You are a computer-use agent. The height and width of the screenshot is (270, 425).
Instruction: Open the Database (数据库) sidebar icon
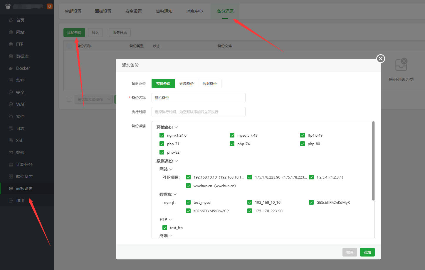(x=11, y=56)
